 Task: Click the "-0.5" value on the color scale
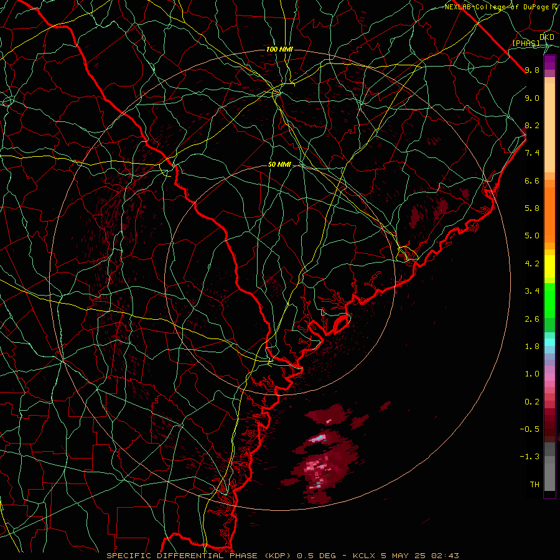(530, 429)
